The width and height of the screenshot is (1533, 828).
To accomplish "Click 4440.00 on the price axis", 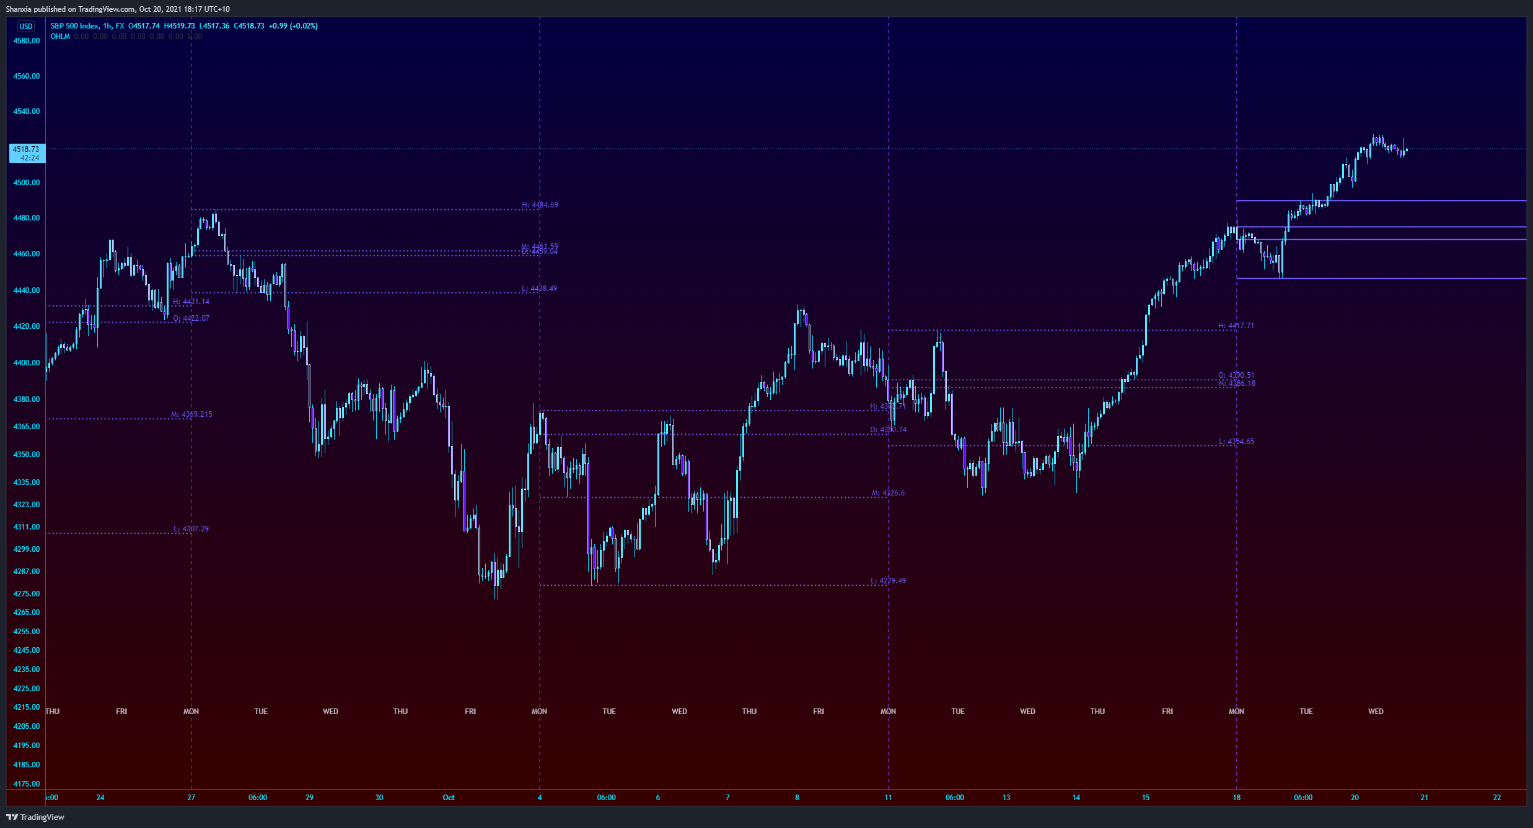I will click(x=26, y=290).
